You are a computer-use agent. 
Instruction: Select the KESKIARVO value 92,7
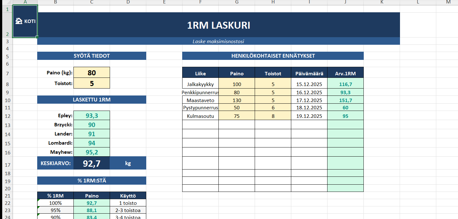click(x=92, y=163)
